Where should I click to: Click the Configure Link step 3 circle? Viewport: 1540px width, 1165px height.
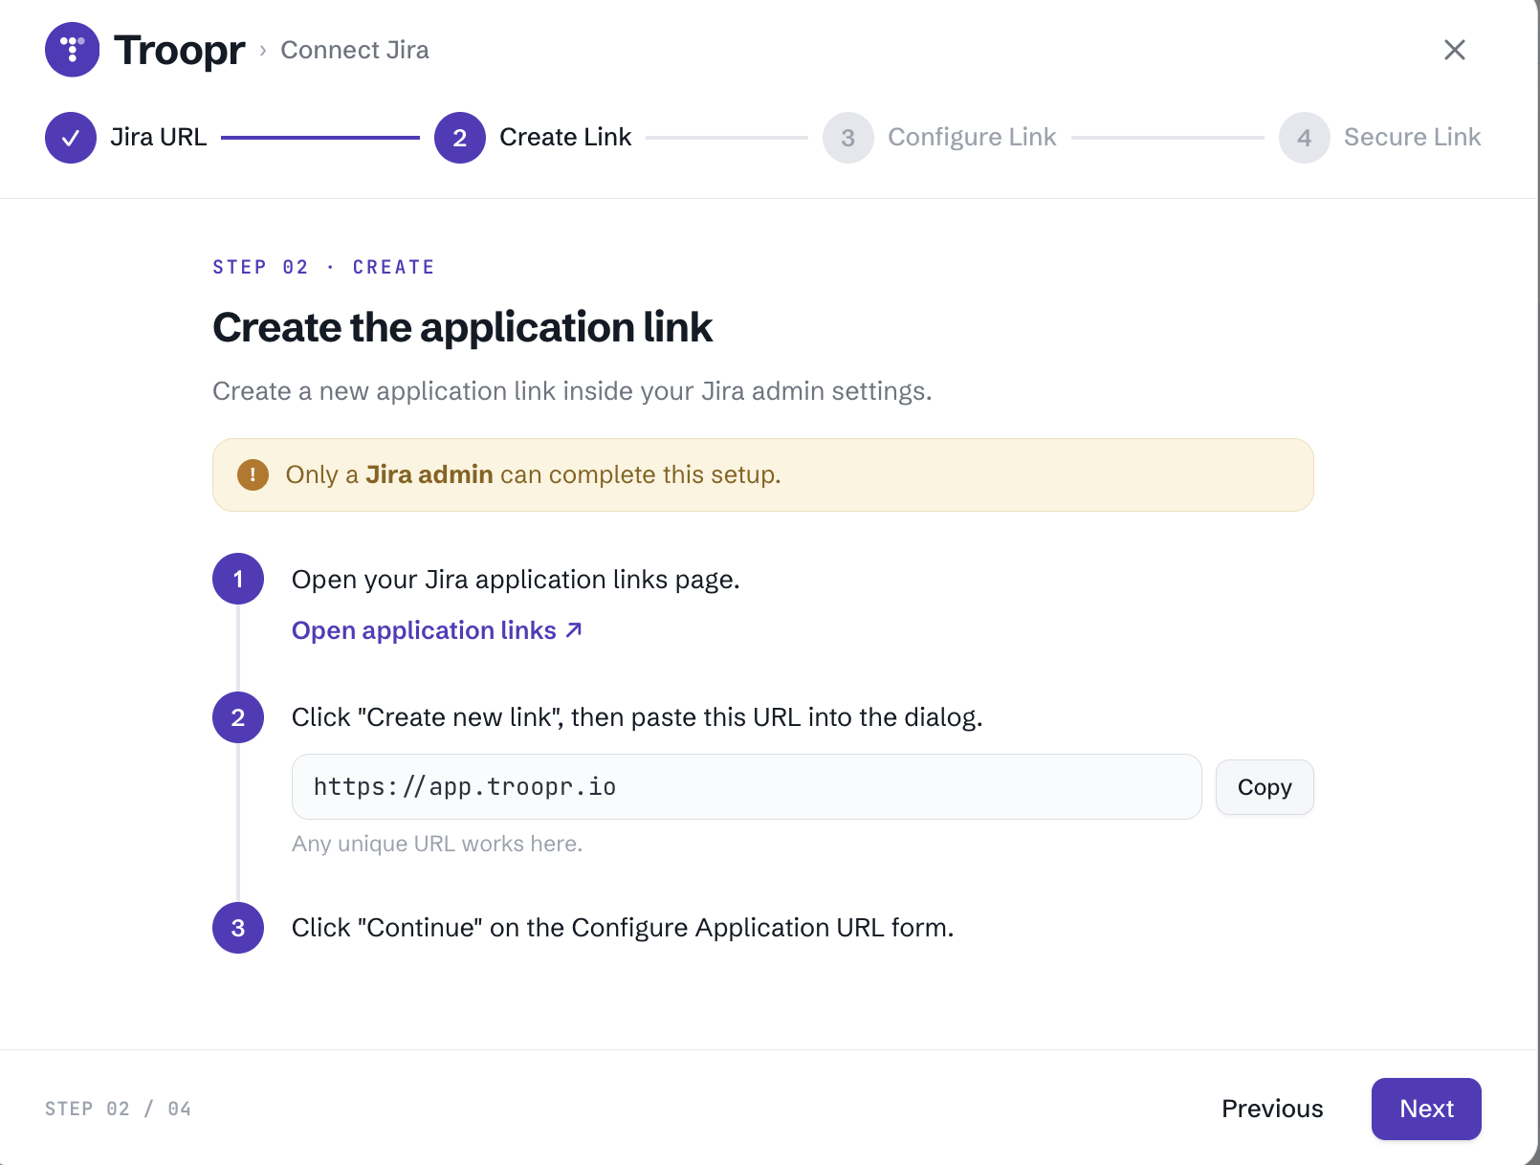(x=848, y=138)
